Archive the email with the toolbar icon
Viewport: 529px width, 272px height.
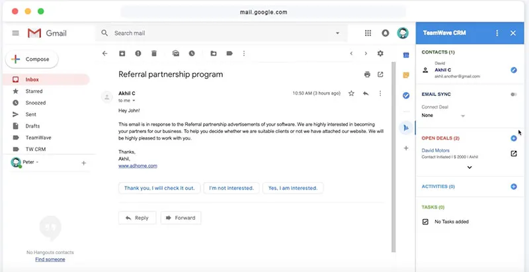tap(122, 54)
